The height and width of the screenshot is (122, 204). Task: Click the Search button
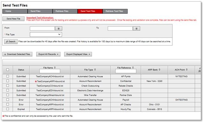pyautogui.click(x=11, y=42)
